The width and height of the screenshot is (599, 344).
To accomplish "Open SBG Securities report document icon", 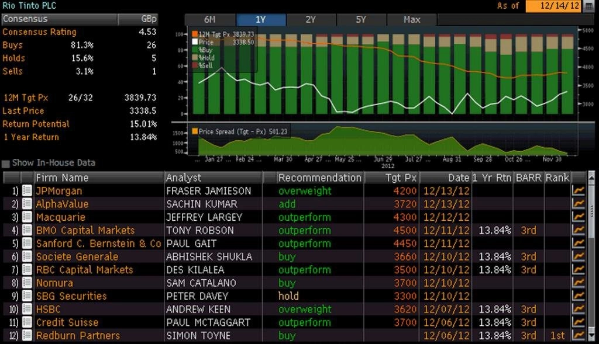I will 27,296.
